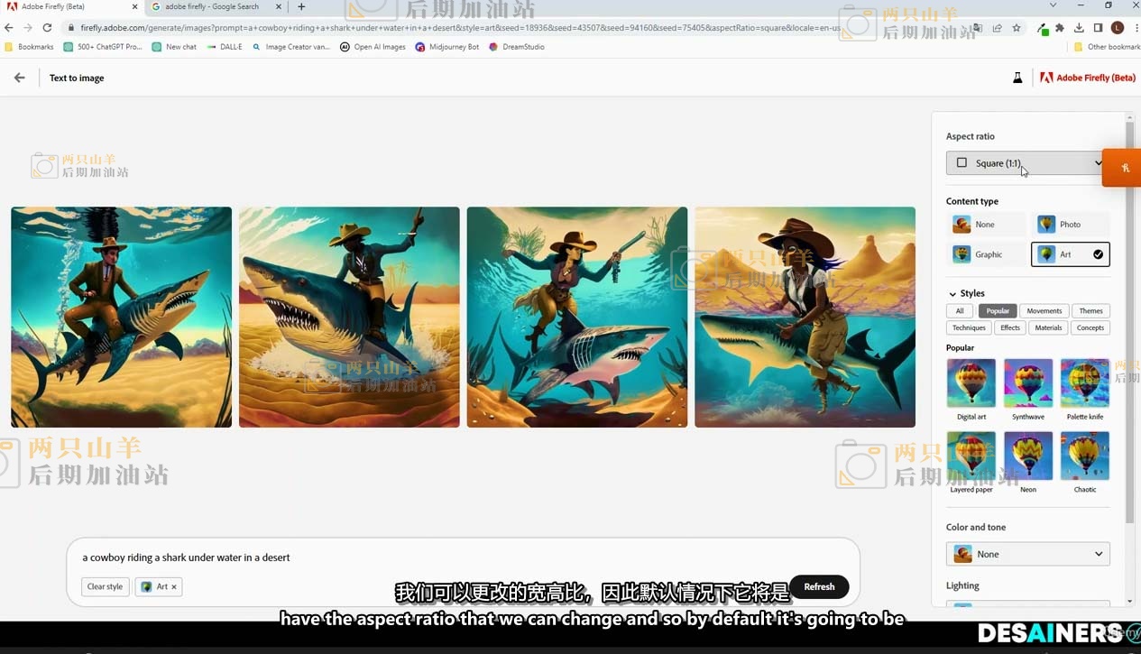This screenshot has height=654, width=1141.
Task: Reload the page with the browser refresh icon
Action: tap(47, 28)
